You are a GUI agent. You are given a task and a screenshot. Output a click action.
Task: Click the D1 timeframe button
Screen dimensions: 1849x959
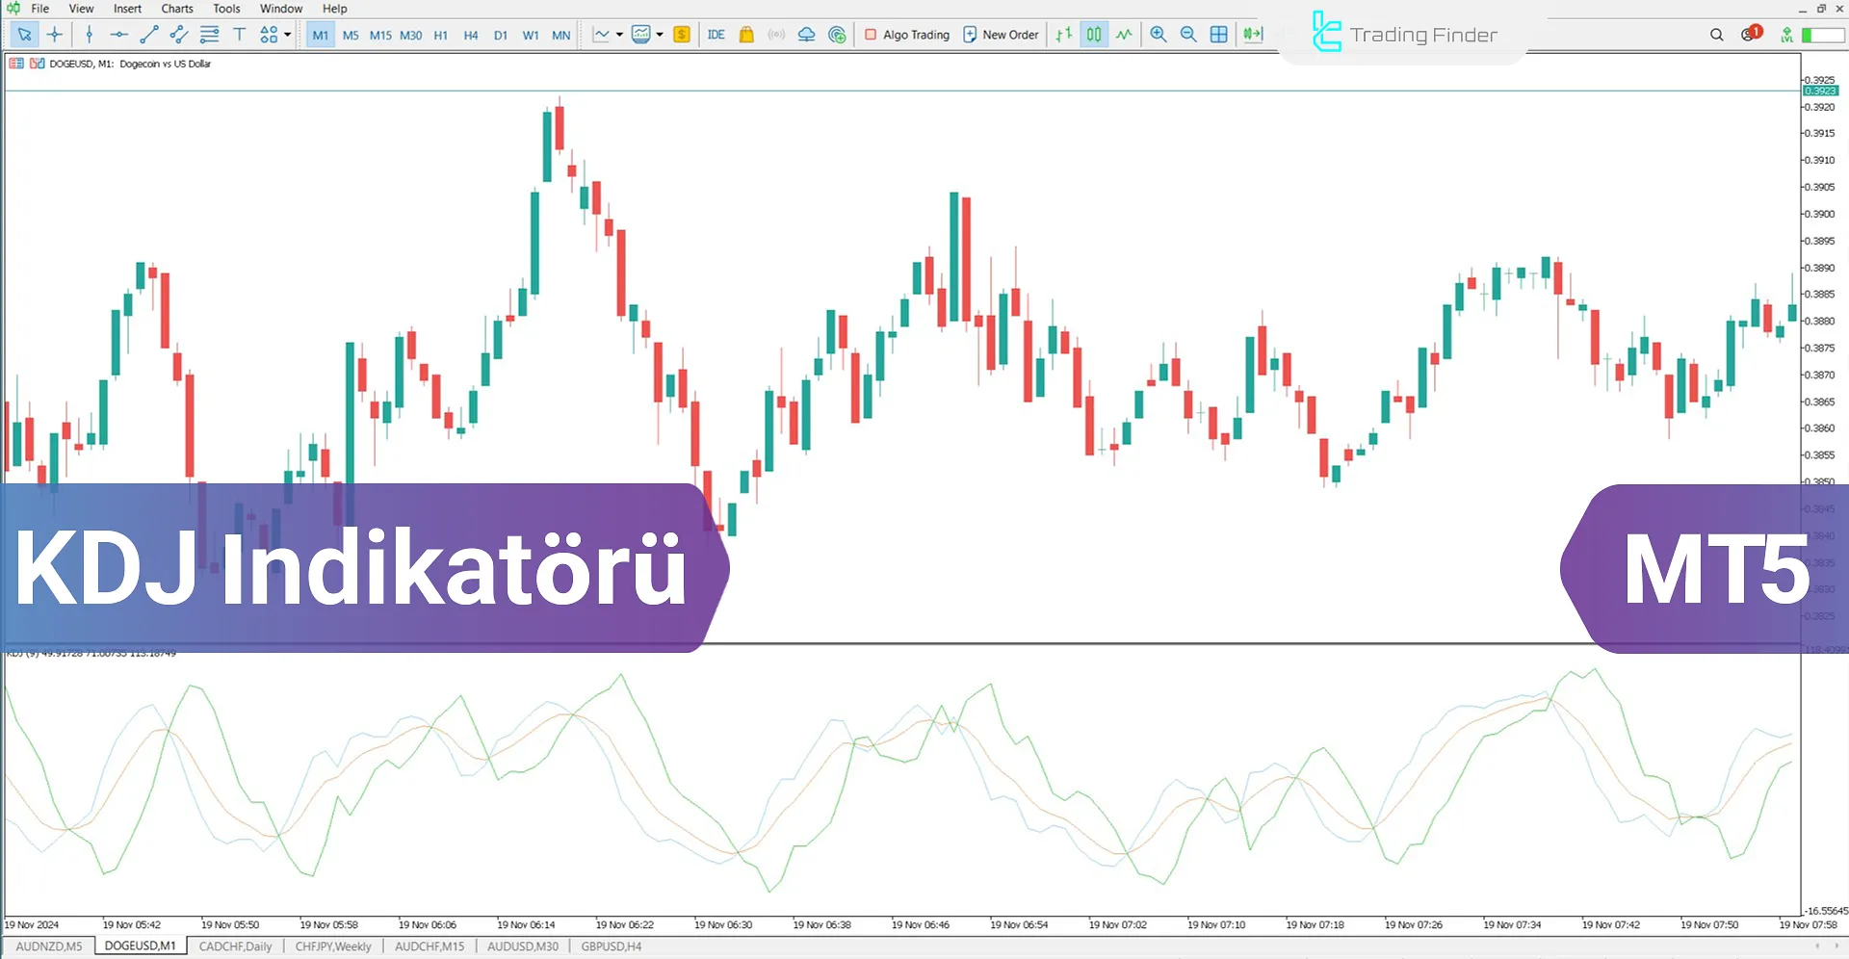coord(501,35)
